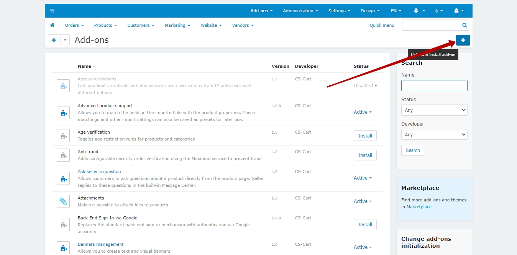Open the Administration menu
Image resolution: width=517 pixels, height=255 pixels.
pos(300,11)
